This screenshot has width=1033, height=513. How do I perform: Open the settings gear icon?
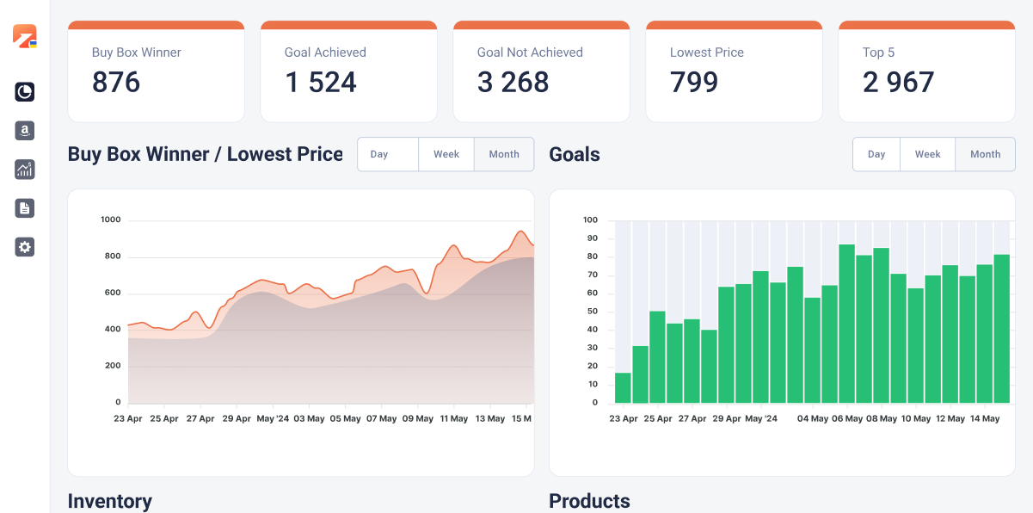(x=24, y=247)
